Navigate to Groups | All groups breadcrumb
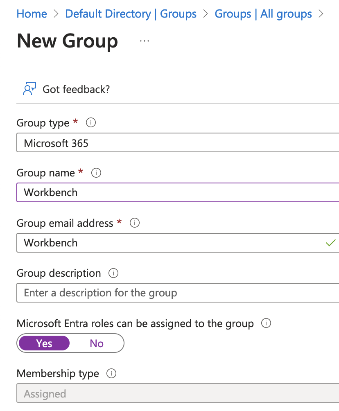The width and height of the screenshot is (339, 411). pyautogui.click(x=263, y=14)
